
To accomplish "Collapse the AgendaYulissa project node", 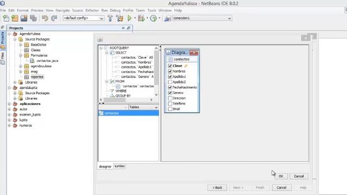I will click(10, 34).
